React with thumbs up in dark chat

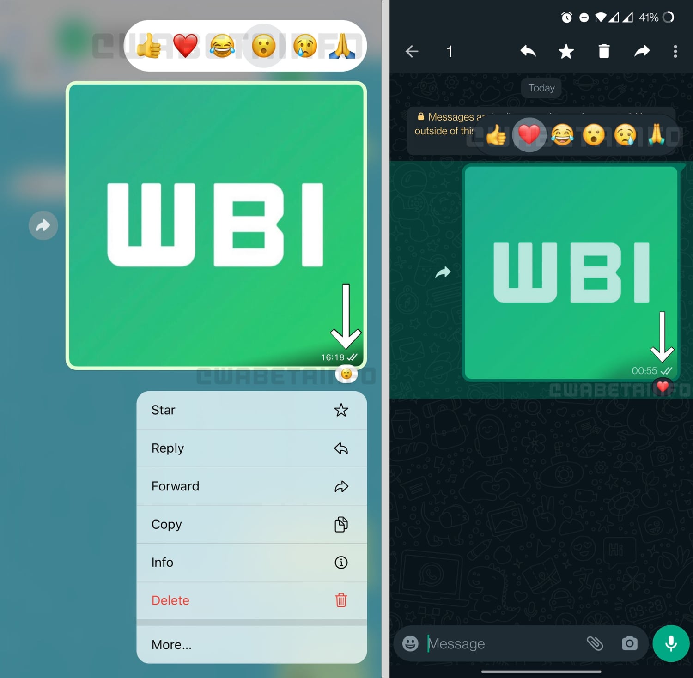(497, 135)
